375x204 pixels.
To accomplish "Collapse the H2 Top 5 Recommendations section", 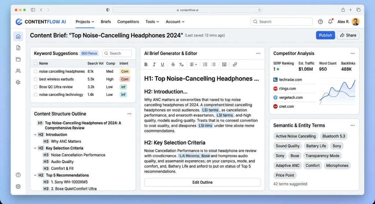I will point(35,175).
